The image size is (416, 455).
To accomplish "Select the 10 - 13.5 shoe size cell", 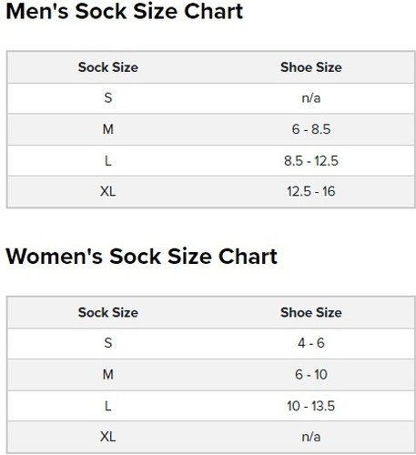I will pyautogui.click(x=311, y=406).
